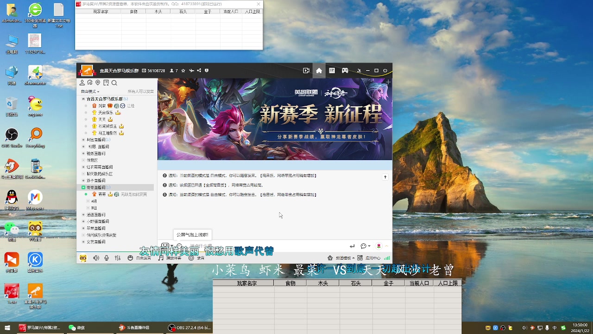Select the A组 sub-channel

coord(94,201)
